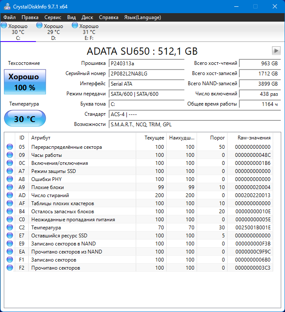The height and width of the screenshot is (312, 285).
Task: Click status orb for Оставшийся ресурс SSD
Action: click(x=10, y=235)
